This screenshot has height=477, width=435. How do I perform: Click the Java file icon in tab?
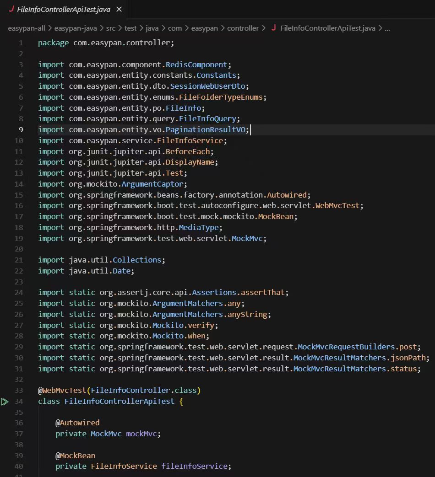pos(11,9)
